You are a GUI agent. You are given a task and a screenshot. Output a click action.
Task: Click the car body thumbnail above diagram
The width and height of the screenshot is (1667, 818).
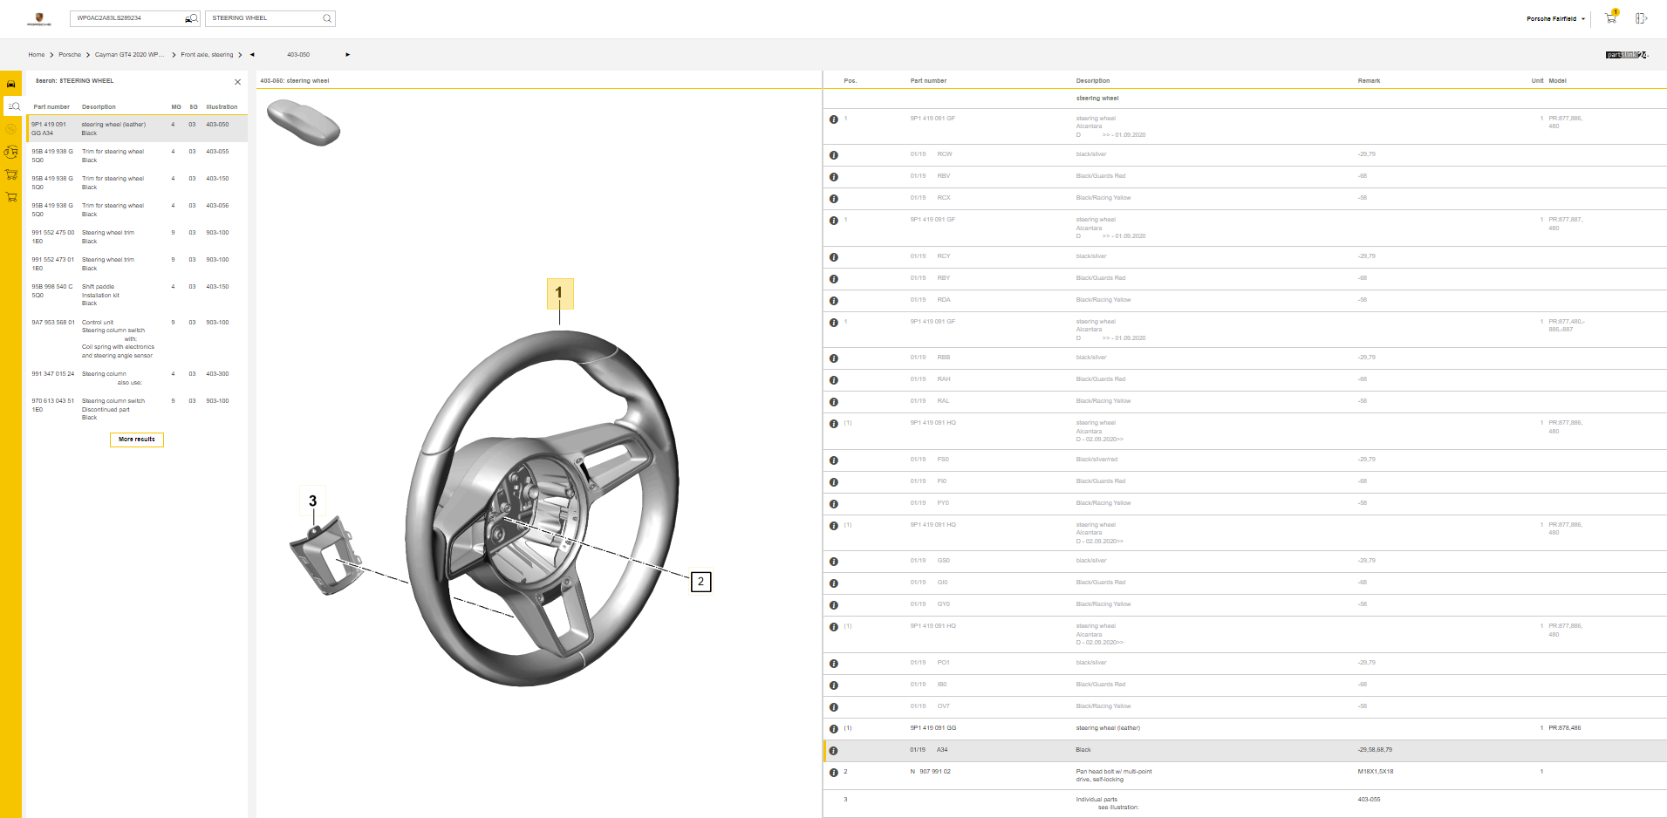[303, 121]
